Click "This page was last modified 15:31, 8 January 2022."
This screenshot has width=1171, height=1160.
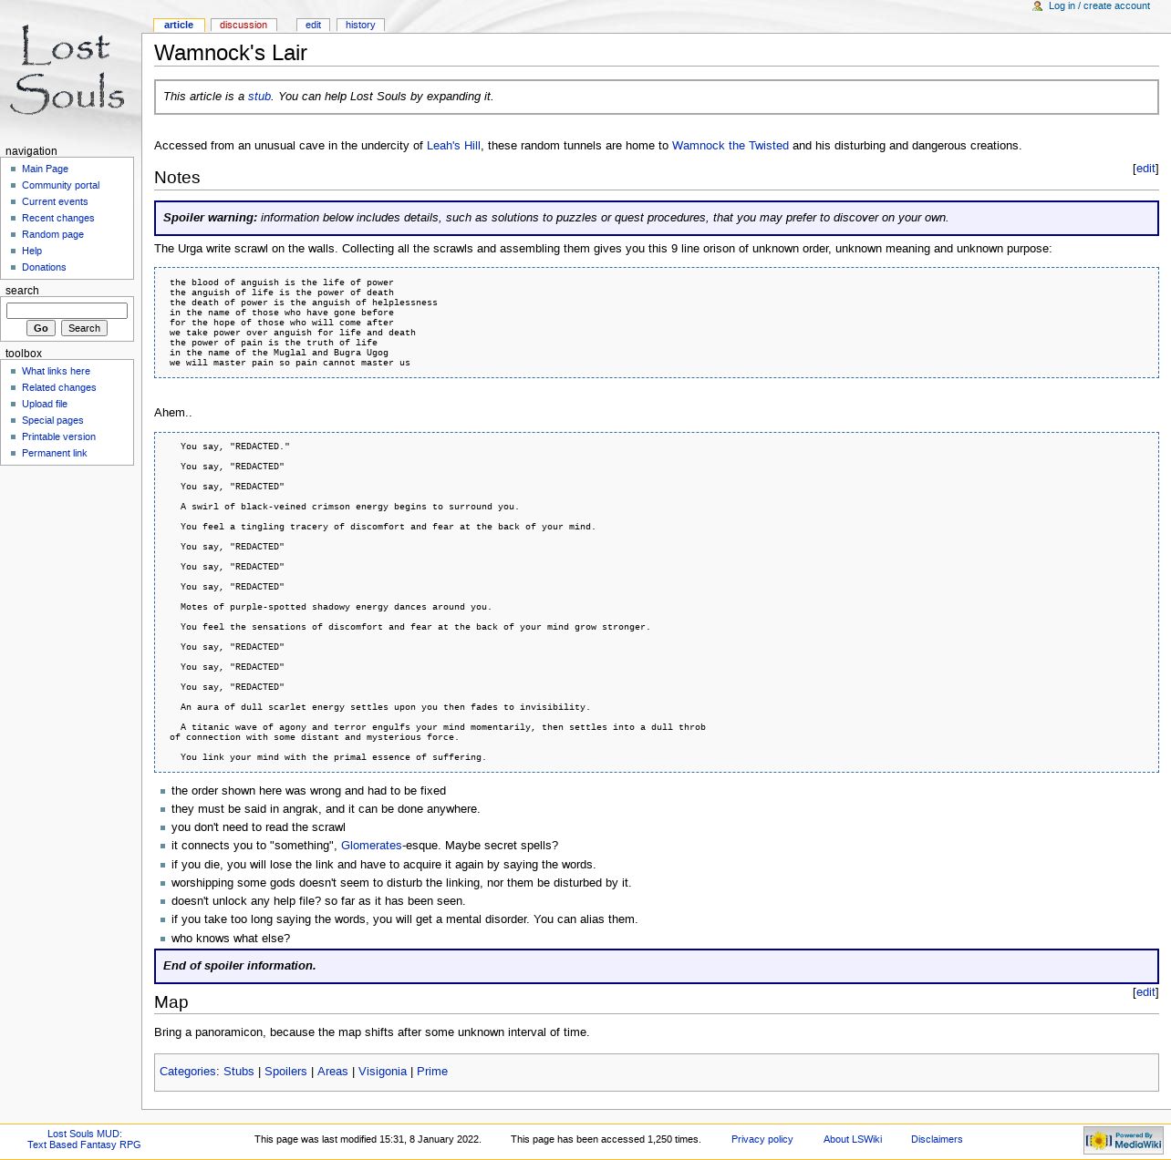pos(368,1140)
